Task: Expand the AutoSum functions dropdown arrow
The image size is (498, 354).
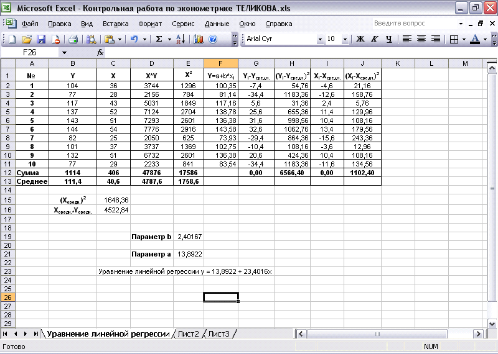Action: (169, 39)
